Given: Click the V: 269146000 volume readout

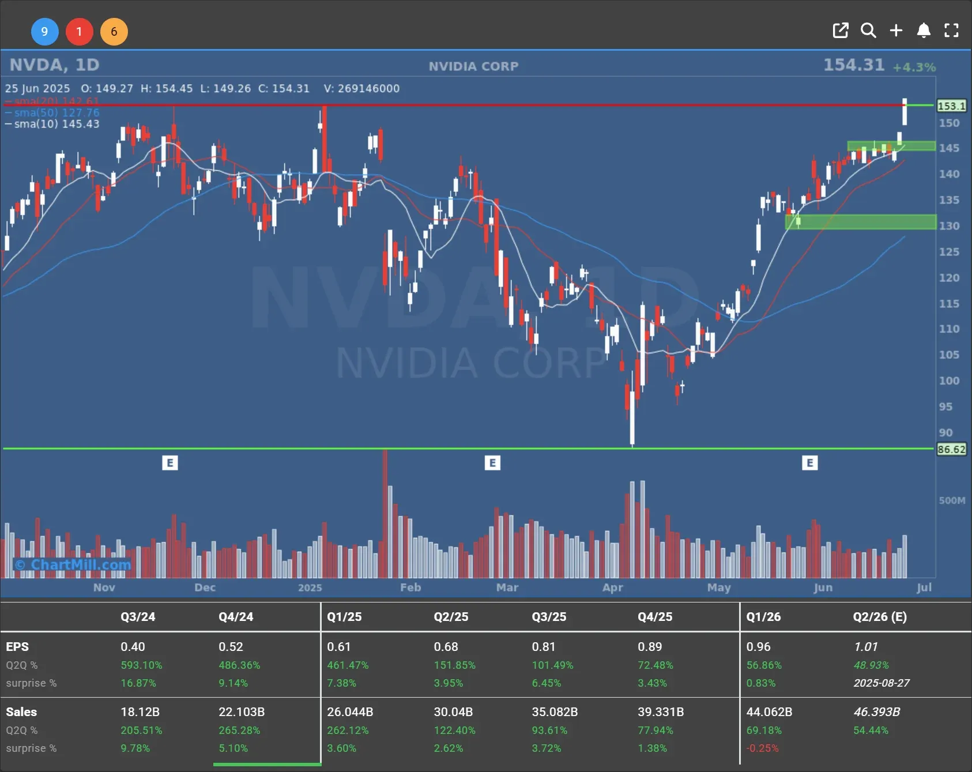Looking at the screenshot, I should (361, 89).
